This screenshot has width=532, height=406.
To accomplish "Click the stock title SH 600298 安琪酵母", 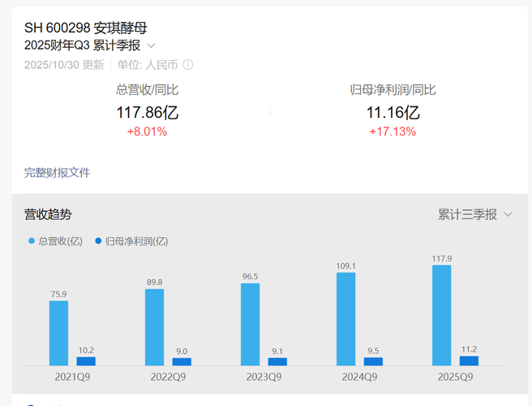I will [85, 28].
